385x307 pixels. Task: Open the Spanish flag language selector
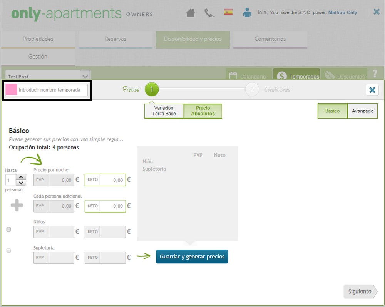228,12
